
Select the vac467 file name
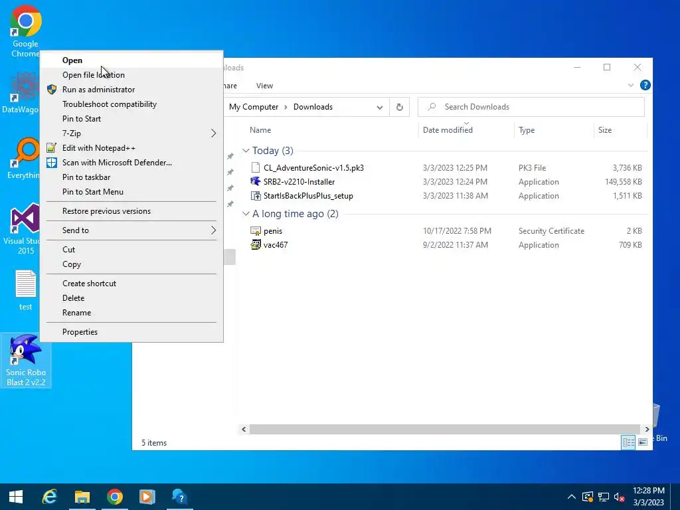point(276,245)
